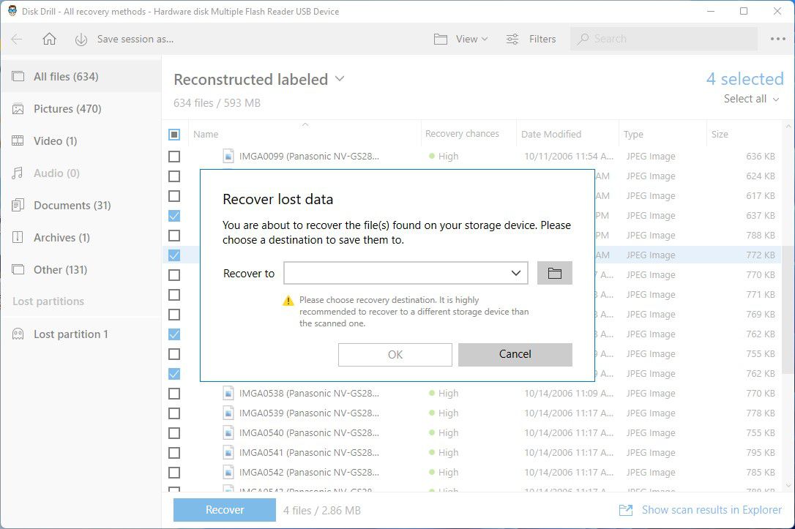Click the Other category sidebar icon
This screenshot has width=795, height=529.
[x=18, y=269]
